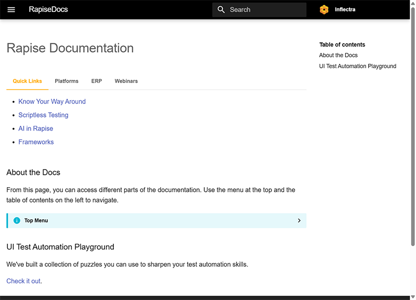Jump to UI Test Automation Playground section
Viewport: 416px width, 300px height.
click(357, 66)
